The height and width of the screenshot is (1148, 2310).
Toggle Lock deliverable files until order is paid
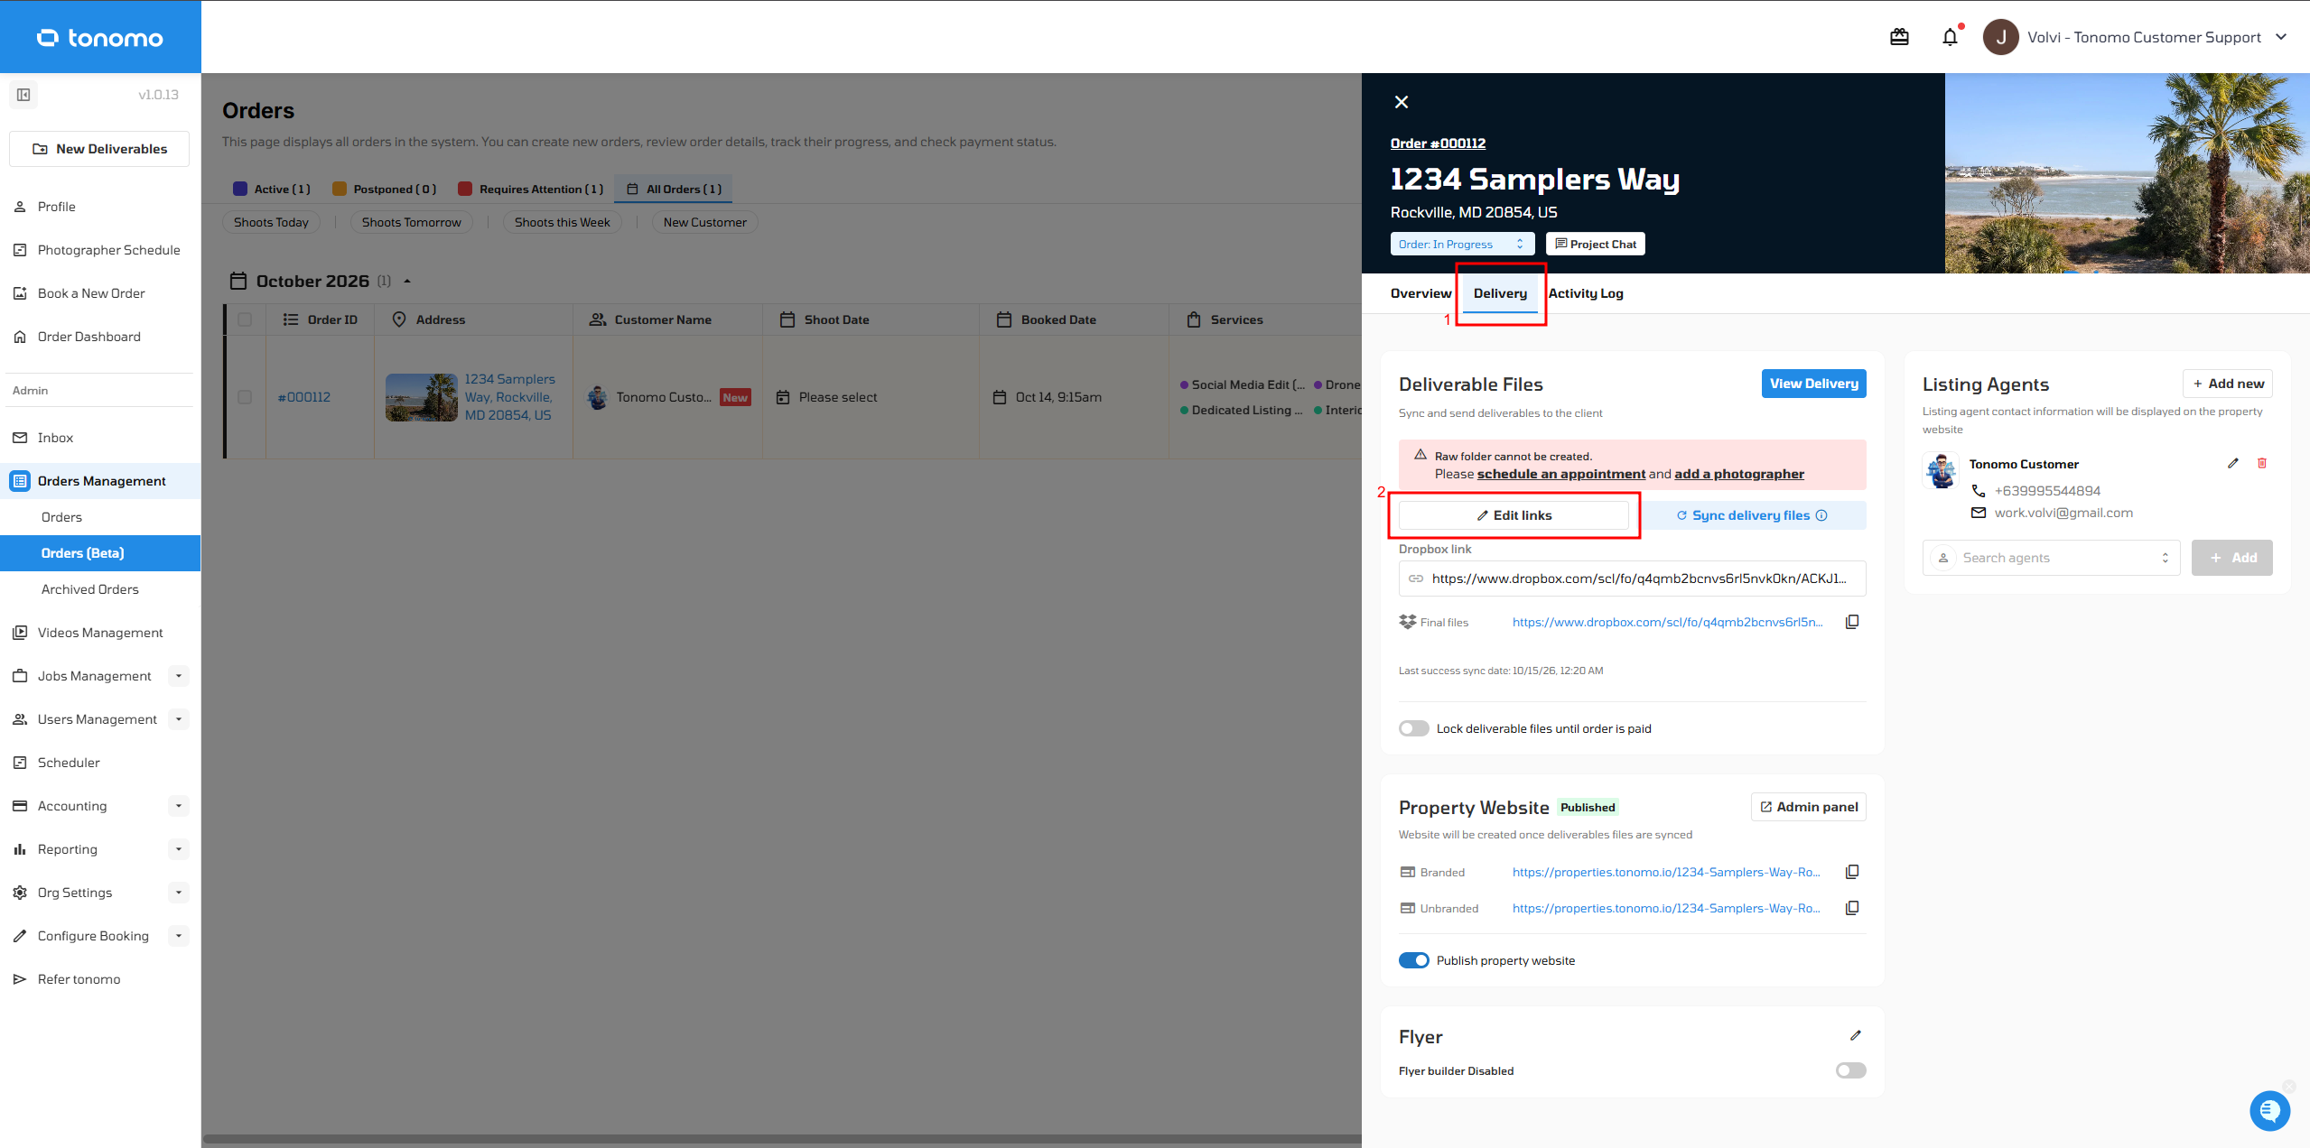pyautogui.click(x=1414, y=728)
